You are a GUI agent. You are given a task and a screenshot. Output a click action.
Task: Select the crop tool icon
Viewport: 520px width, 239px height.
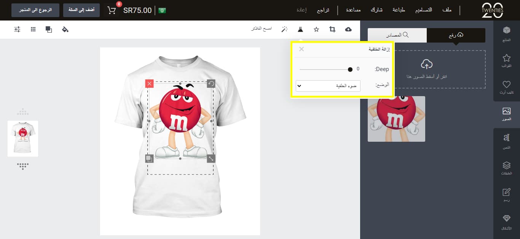click(332, 29)
